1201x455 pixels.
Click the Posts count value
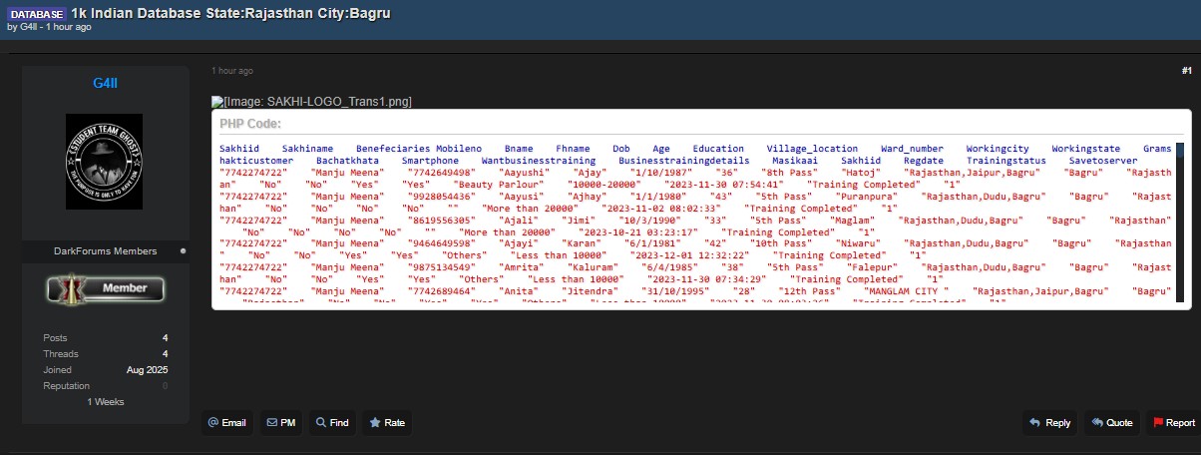point(165,338)
